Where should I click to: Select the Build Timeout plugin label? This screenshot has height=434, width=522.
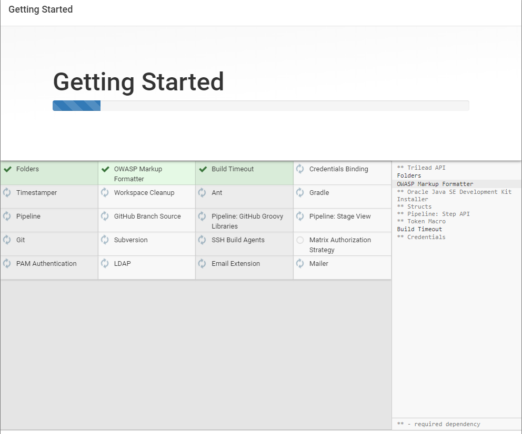coord(233,169)
